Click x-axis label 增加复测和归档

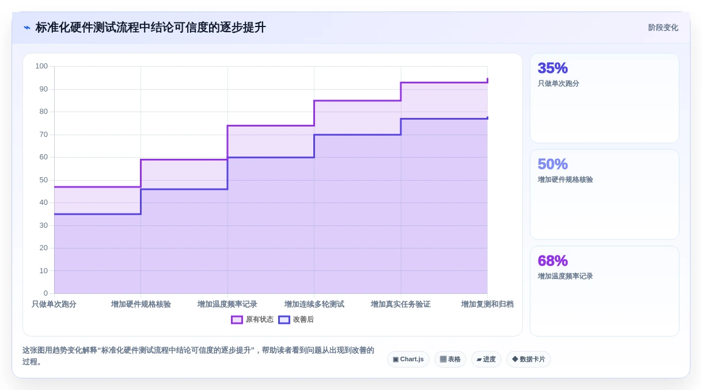487,304
